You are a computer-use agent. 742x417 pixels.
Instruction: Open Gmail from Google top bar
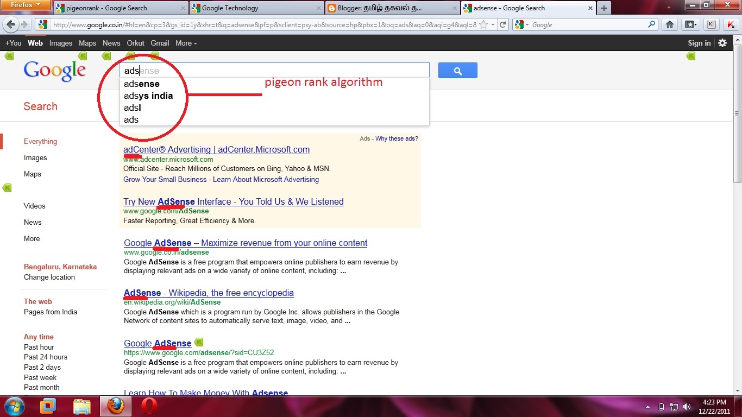(160, 43)
